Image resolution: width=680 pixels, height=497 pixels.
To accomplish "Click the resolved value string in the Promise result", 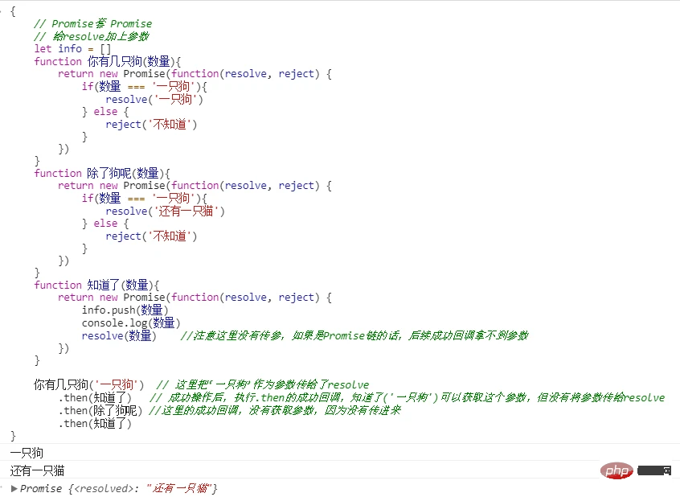I will [x=178, y=489].
